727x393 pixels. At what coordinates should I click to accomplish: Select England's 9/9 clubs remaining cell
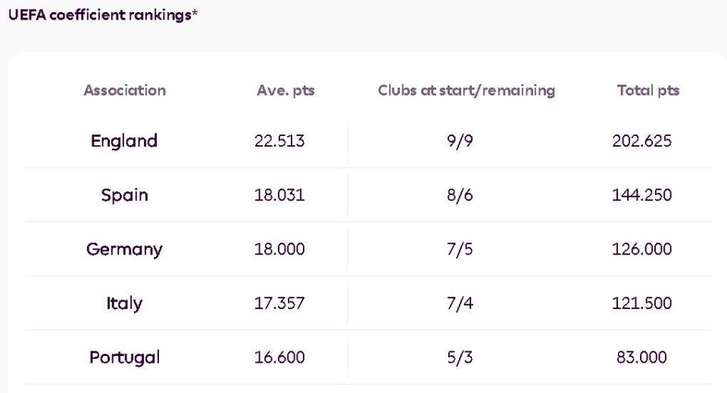pos(460,141)
